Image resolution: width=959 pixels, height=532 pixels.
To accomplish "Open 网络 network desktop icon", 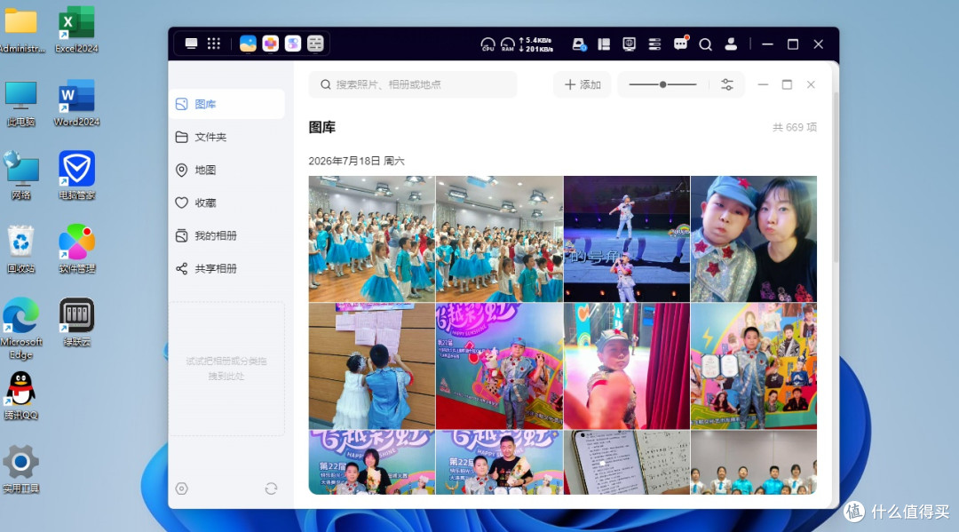I will coord(20,176).
